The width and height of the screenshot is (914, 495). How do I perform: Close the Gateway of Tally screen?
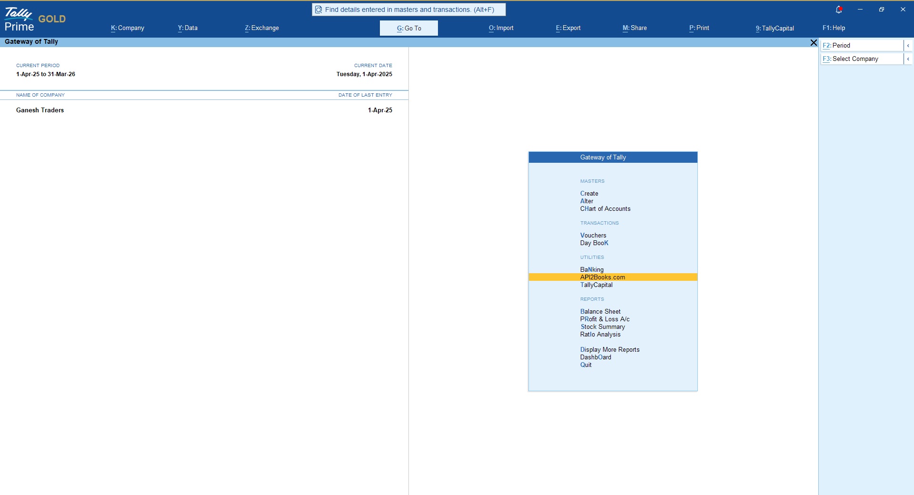[x=814, y=42]
